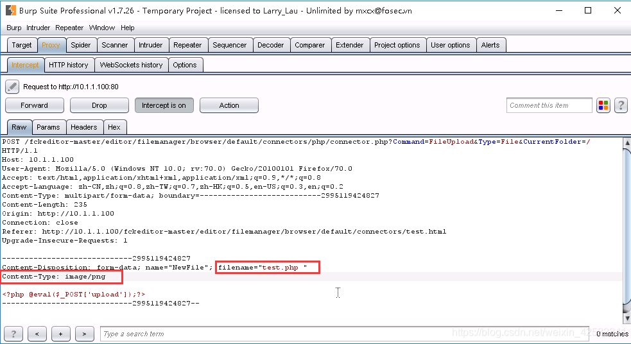Switch to the Repeater tool tab
Screen dimensions: 631x344
187,45
